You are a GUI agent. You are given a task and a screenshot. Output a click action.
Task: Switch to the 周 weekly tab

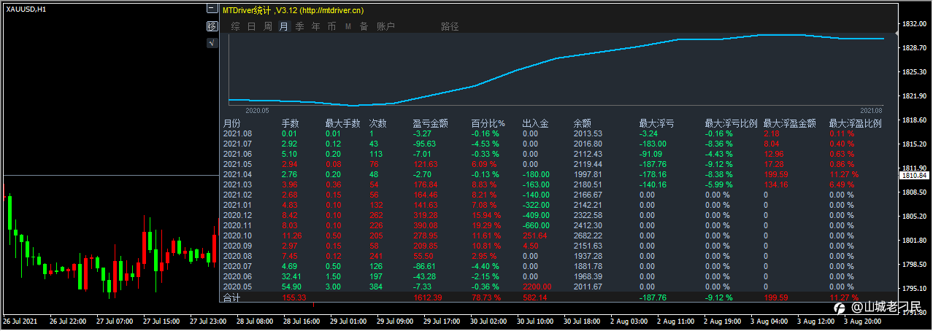pyautogui.click(x=268, y=26)
